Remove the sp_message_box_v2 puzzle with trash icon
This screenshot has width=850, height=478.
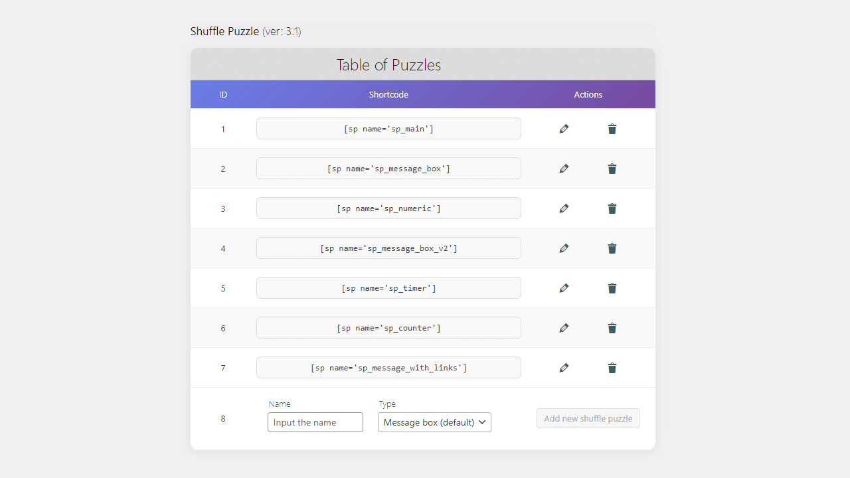pyautogui.click(x=612, y=248)
